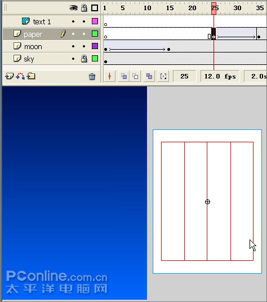Show all layers as outlines
This screenshot has height=302, width=267.
tap(95, 8)
